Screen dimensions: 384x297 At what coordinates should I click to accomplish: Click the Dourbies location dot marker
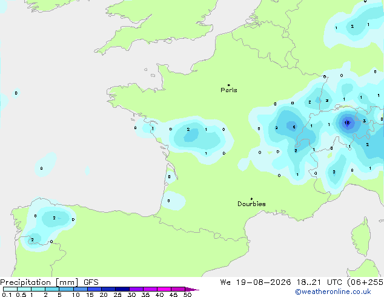(251, 199)
